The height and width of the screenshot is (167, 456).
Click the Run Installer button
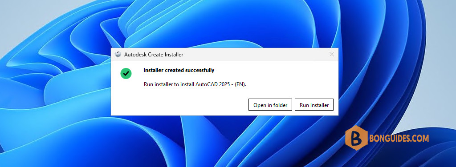tap(314, 105)
